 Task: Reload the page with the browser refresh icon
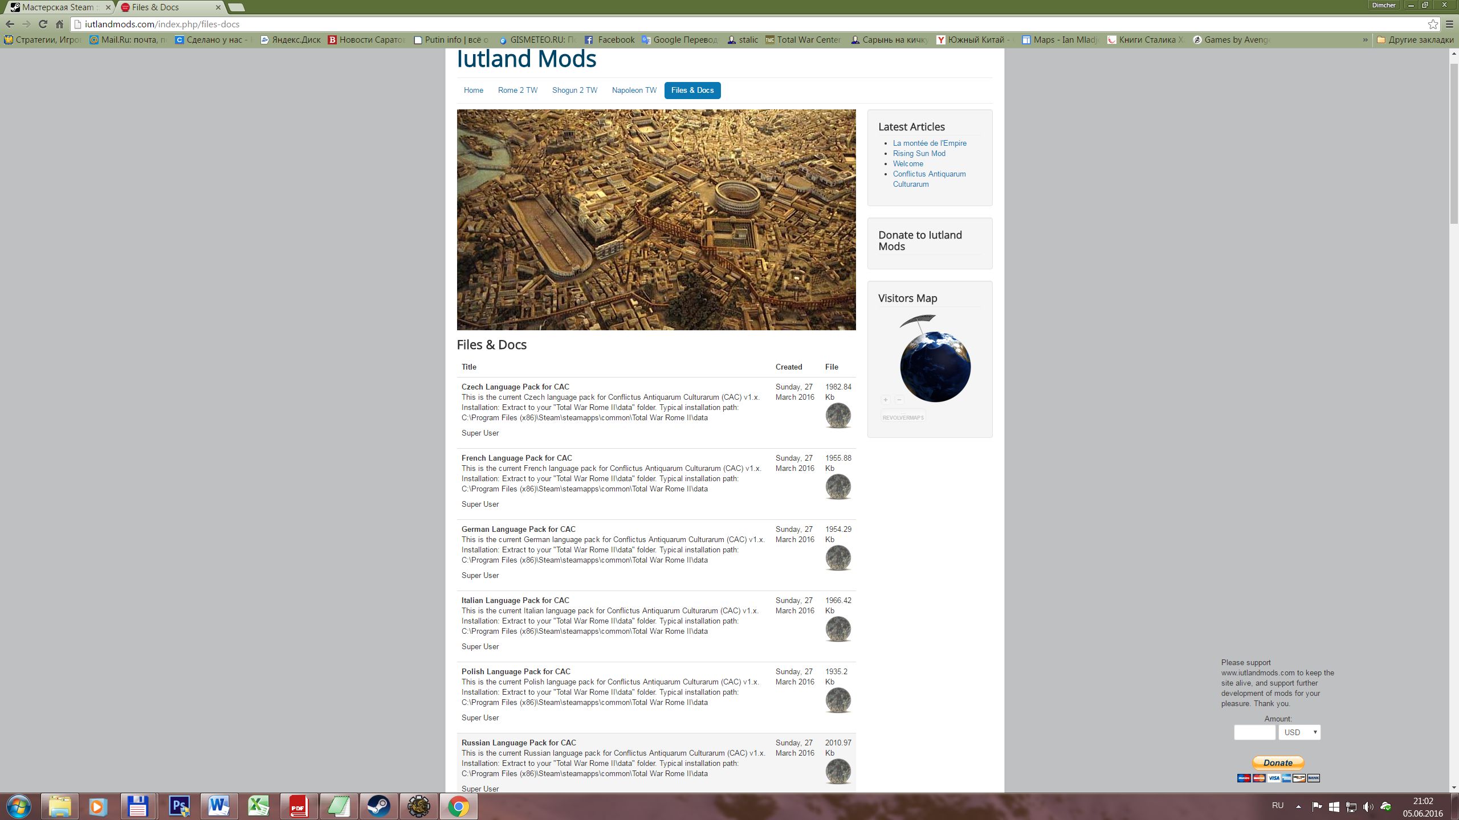(43, 24)
